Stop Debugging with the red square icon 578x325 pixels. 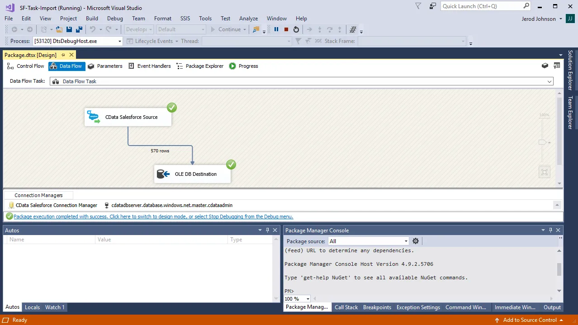[x=287, y=29]
